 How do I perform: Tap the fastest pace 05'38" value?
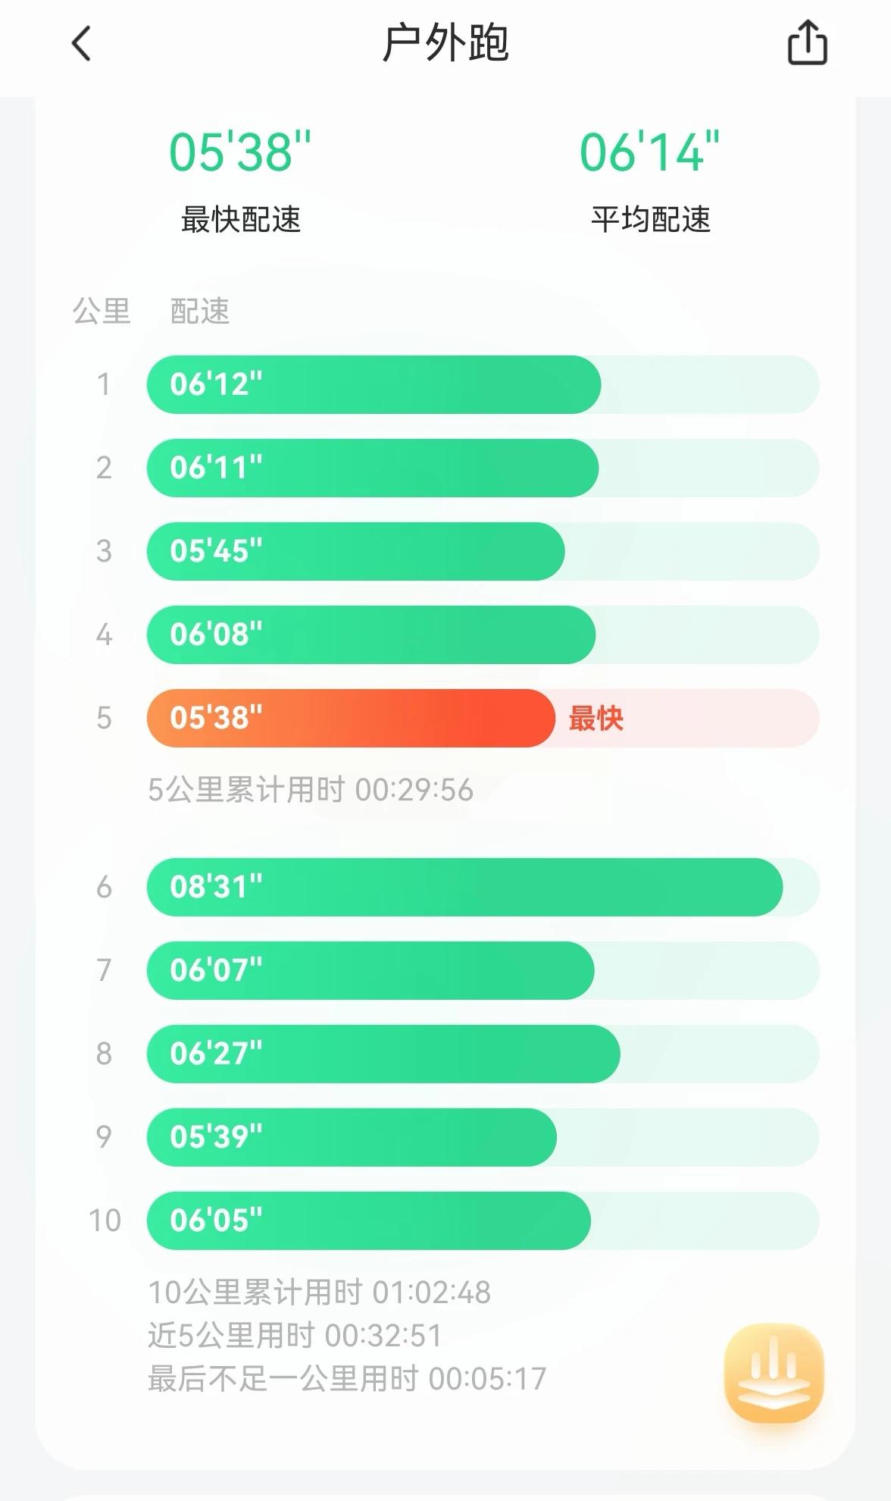coord(240,152)
